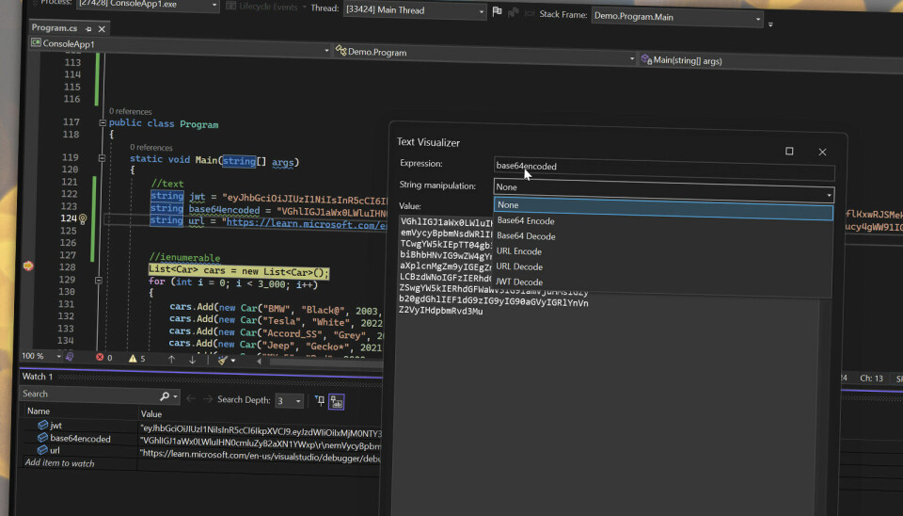Image resolution: width=903 pixels, height=516 pixels.
Task: Click the "//ienumerable" comment in code
Action: 184,257
